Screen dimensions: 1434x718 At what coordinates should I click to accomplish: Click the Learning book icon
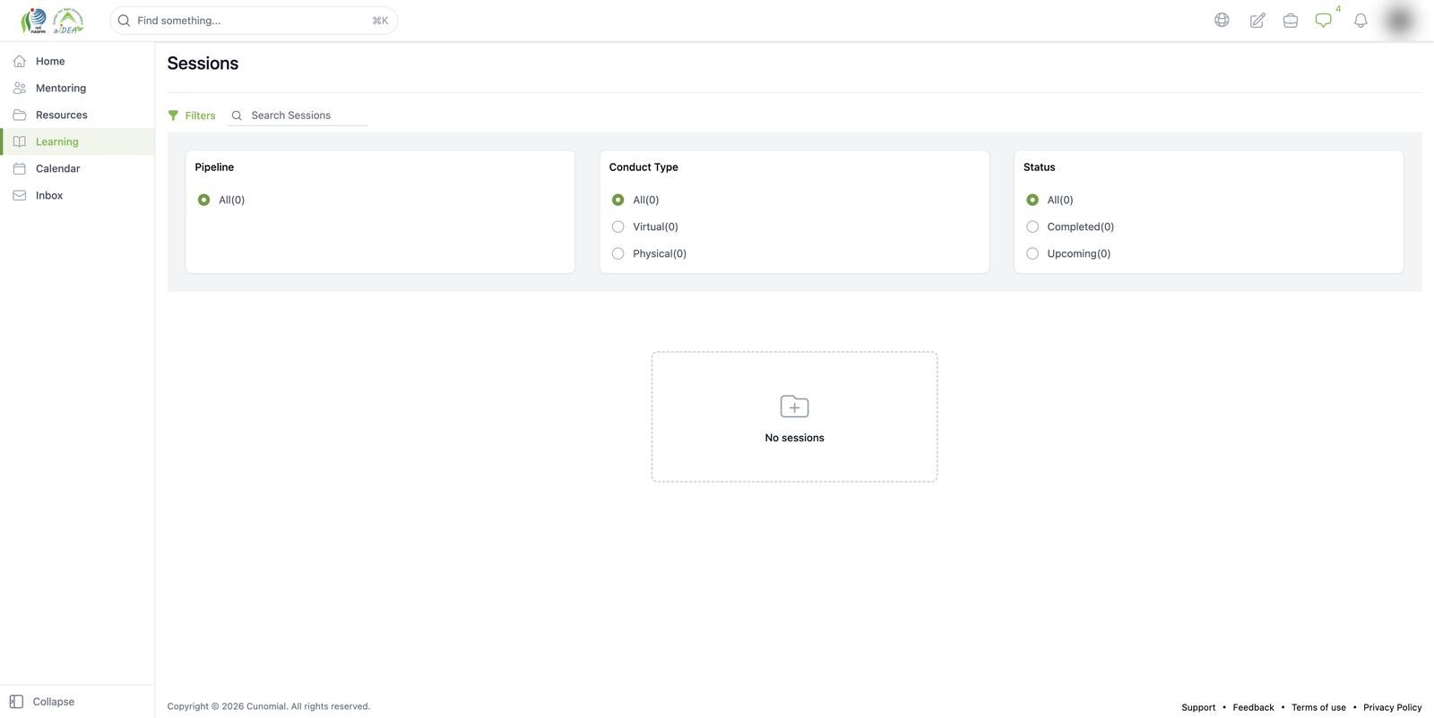(x=20, y=141)
